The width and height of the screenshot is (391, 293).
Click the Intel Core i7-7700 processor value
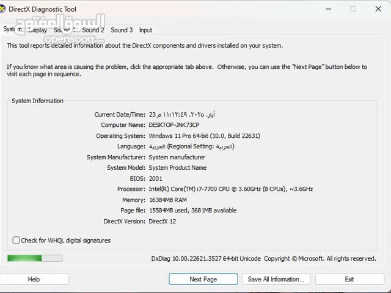[231, 189]
